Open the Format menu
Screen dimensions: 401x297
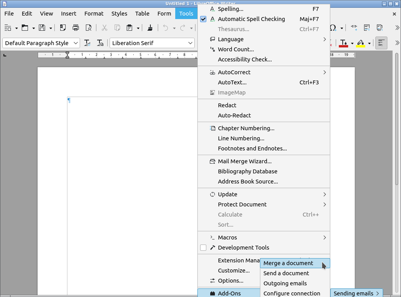tap(94, 14)
